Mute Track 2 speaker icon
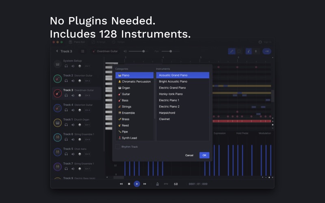 (73, 81)
